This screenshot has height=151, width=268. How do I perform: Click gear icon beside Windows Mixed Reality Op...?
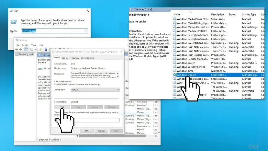[175, 23]
